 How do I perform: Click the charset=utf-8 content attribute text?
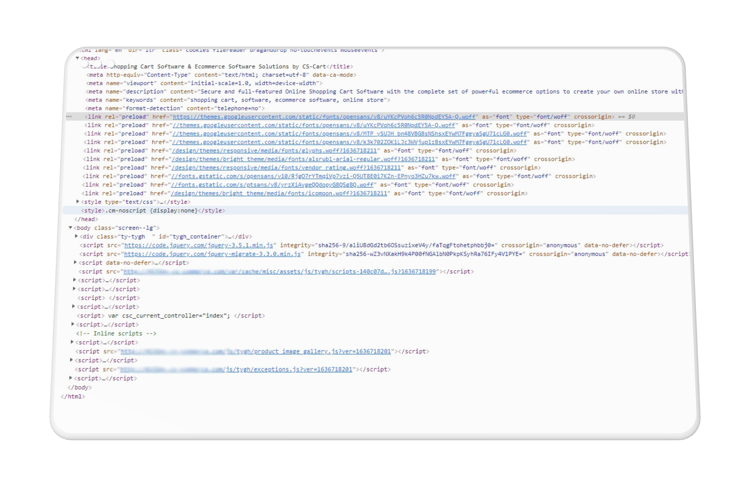[x=285, y=75]
